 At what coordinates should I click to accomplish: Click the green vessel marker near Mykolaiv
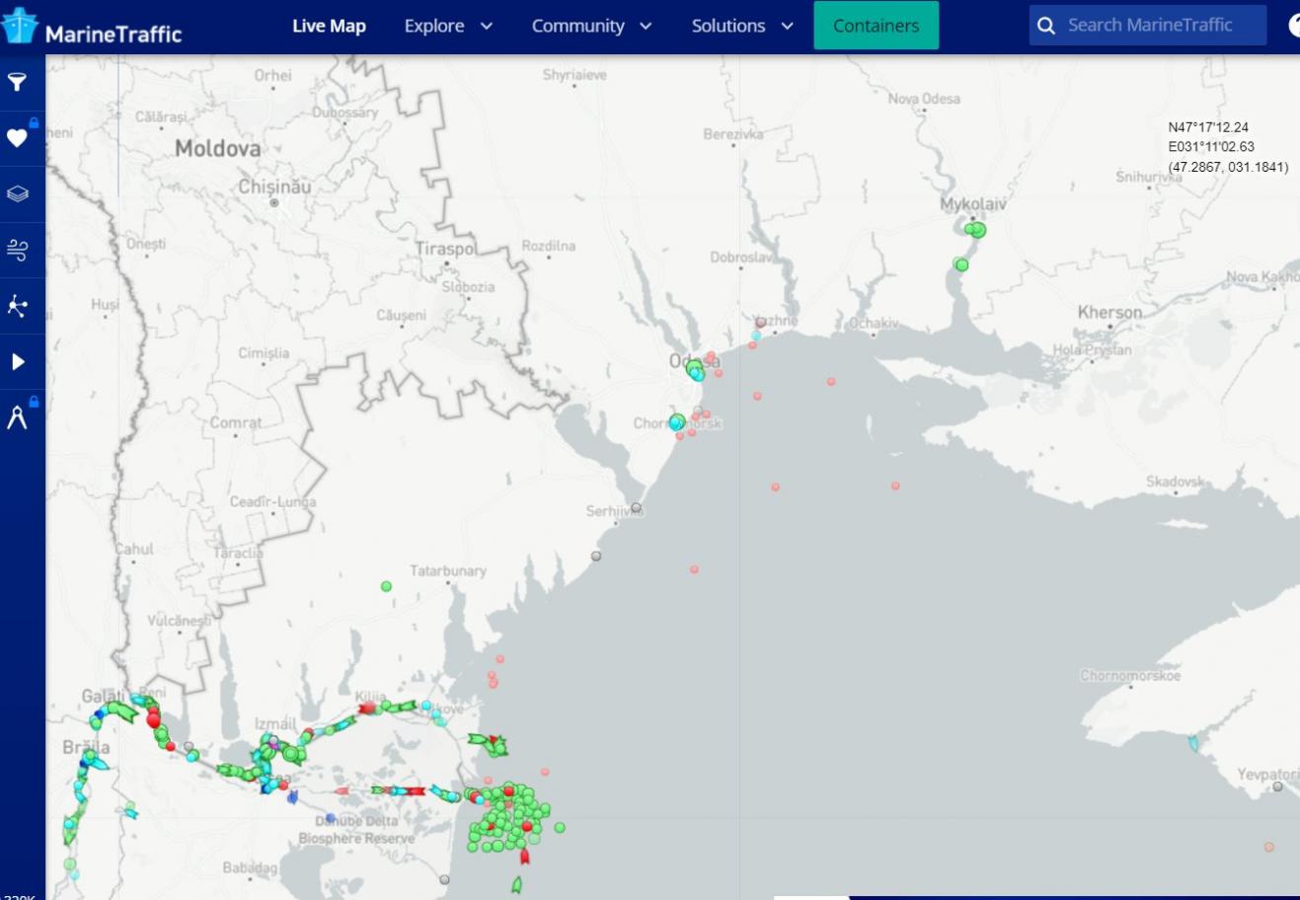pos(976,230)
